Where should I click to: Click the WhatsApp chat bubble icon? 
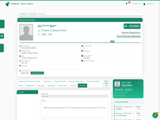[155, 115]
